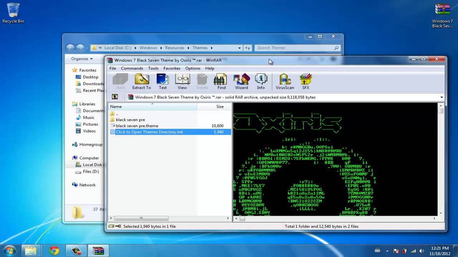This screenshot has height=257, width=458.
Task: Open the Commands menu
Action: [x=132, y=68]
